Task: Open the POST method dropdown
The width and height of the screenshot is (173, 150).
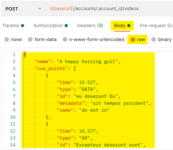Action: click(24, 9)
